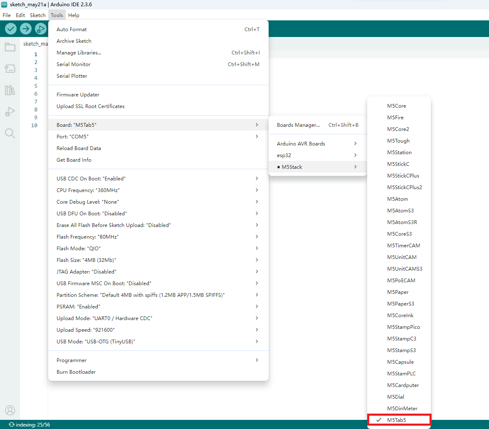Click the Upload arrow button
This screenshot has width=489, height=429.
pyautogui.click(x=26, y=29)
